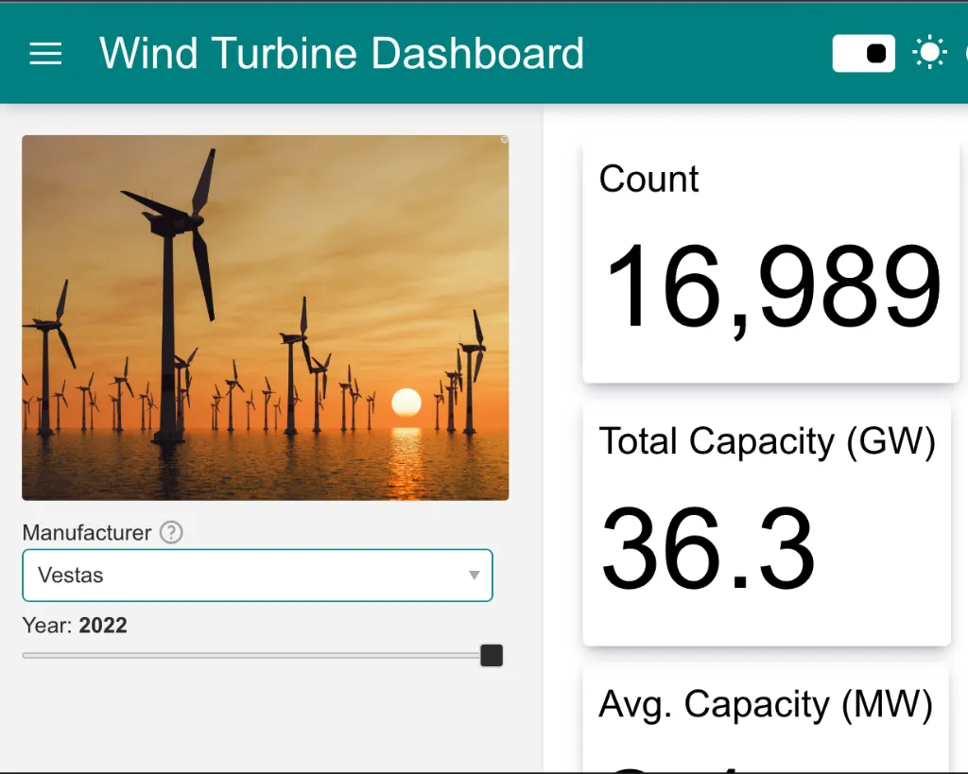Click the sun light-mode icon

tap(928, 53)
